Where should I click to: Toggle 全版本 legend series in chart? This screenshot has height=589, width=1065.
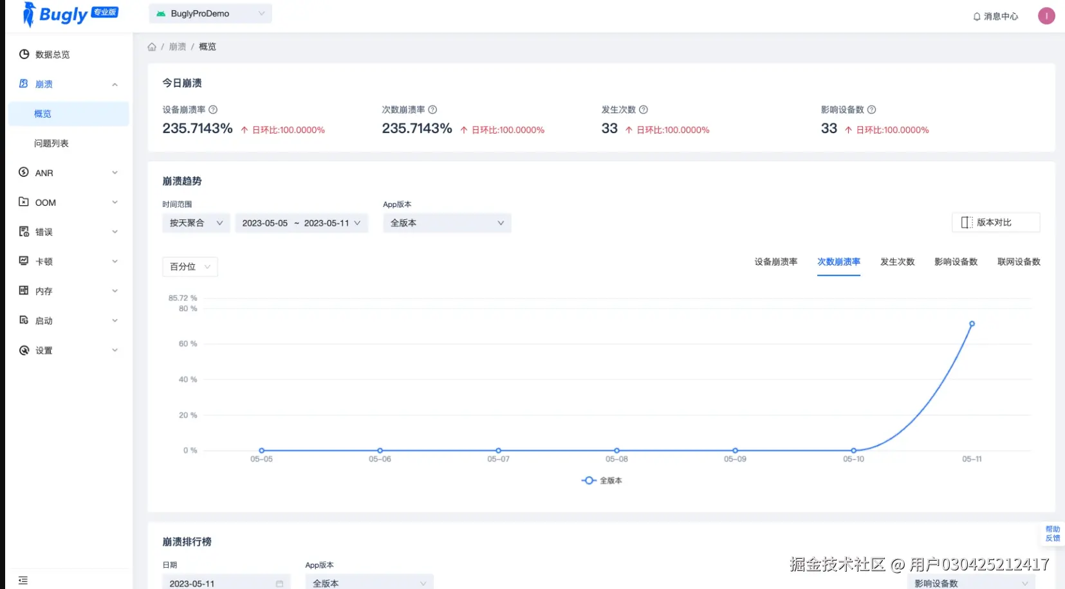coord(602,480)
